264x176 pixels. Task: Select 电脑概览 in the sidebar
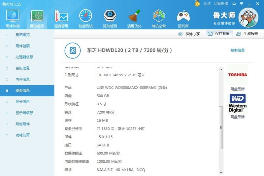(27, 35)
